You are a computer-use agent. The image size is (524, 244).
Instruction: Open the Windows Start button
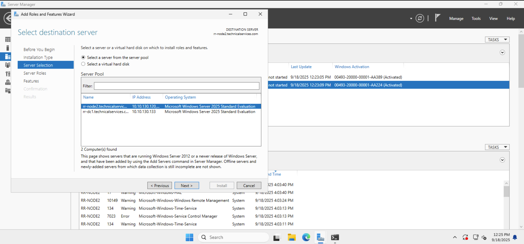(x=189, y=237)
